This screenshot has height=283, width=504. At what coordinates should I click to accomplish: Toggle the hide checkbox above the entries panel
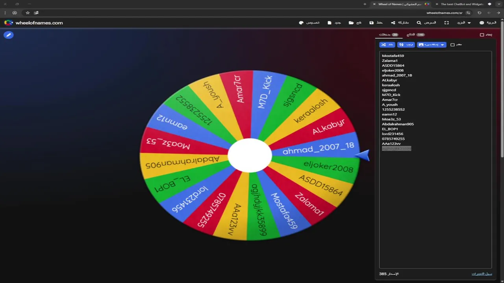pos(482,35)
